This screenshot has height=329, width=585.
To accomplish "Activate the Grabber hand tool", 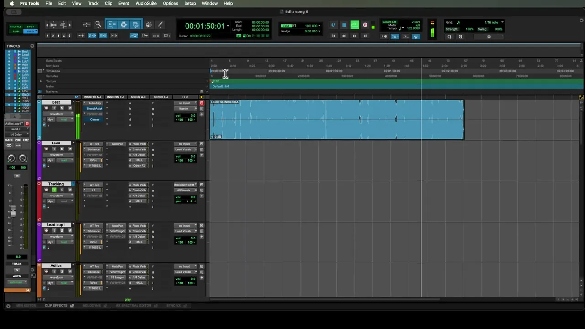I will point(136,25).
